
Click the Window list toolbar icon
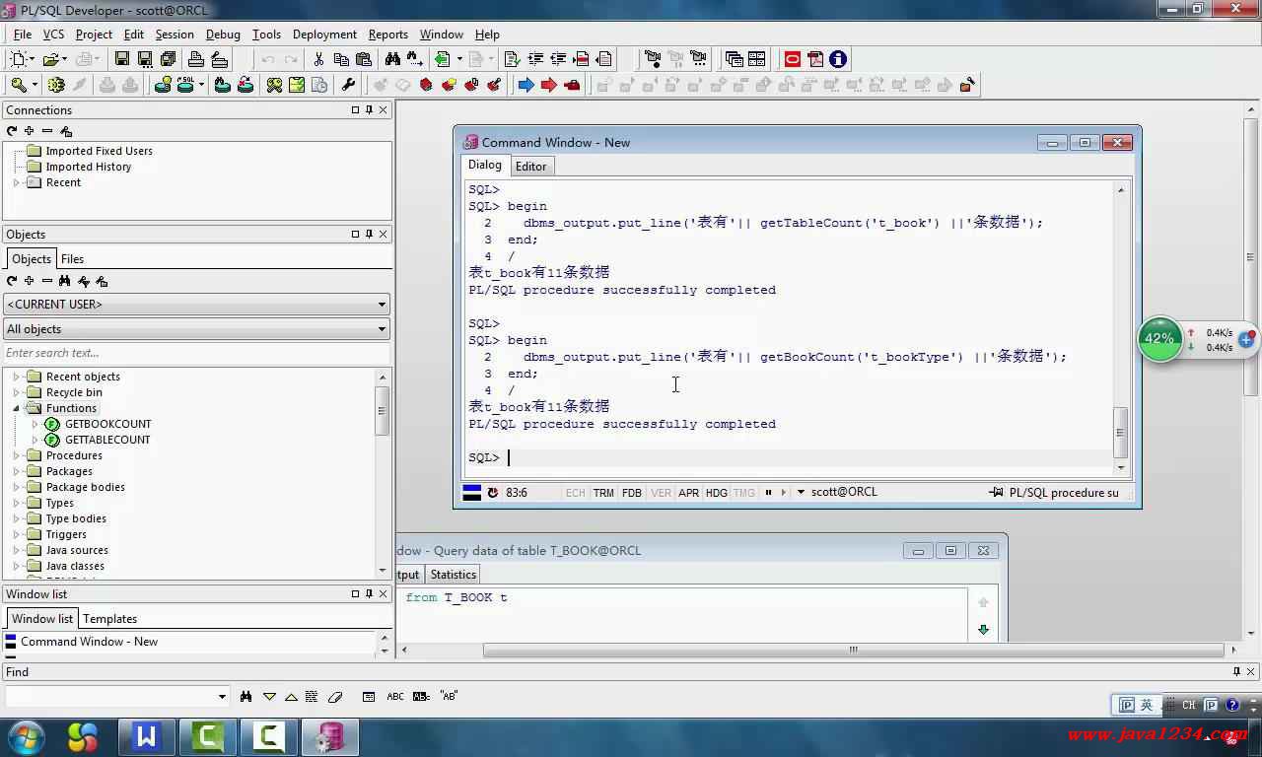click(734, 59)
